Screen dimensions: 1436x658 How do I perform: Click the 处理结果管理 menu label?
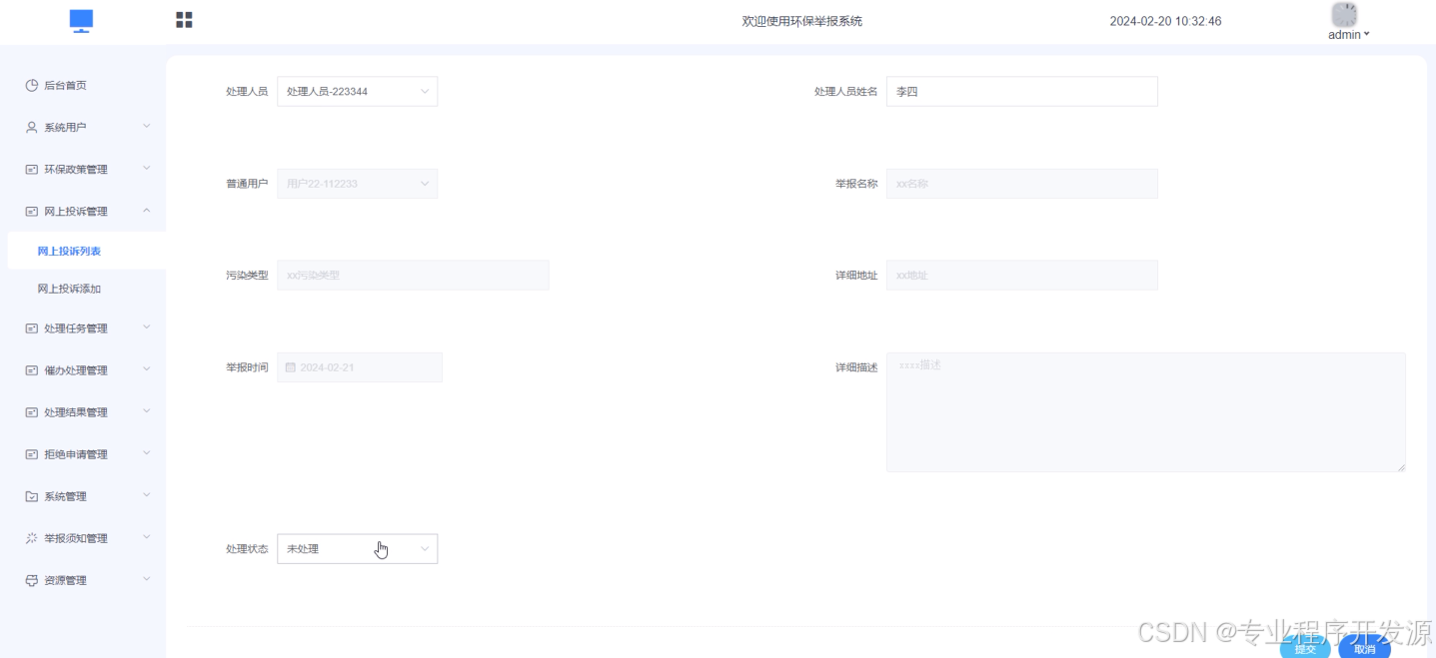coord(76,412)
